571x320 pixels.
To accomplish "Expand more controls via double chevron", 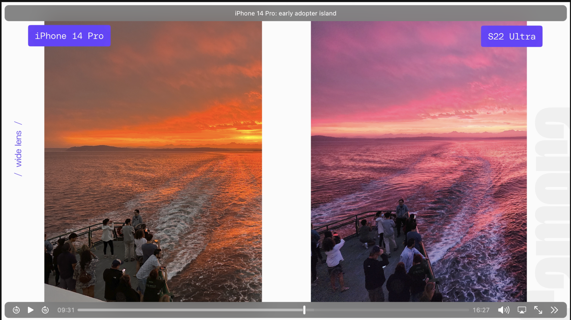I will (554, 310).
